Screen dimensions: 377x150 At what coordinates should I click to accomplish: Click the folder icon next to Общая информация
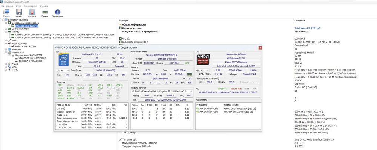coord(120,24)
